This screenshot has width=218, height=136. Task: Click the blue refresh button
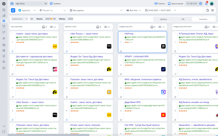coord(13,10)
